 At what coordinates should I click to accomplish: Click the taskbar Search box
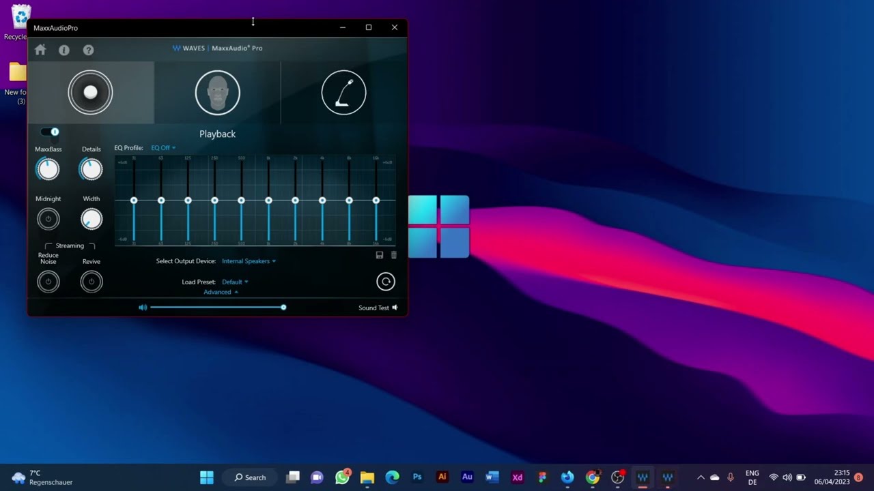coord(251,477)
